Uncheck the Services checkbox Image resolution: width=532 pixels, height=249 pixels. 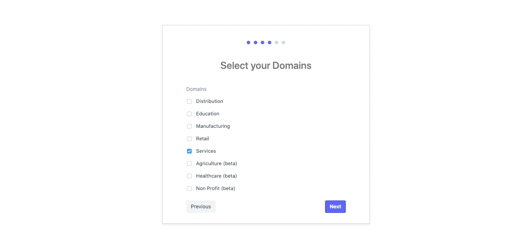(189, 151)
